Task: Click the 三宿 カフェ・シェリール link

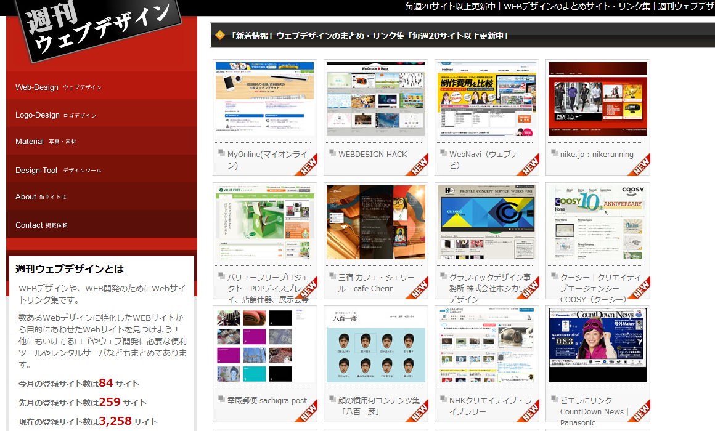Action: pos(376,283)
